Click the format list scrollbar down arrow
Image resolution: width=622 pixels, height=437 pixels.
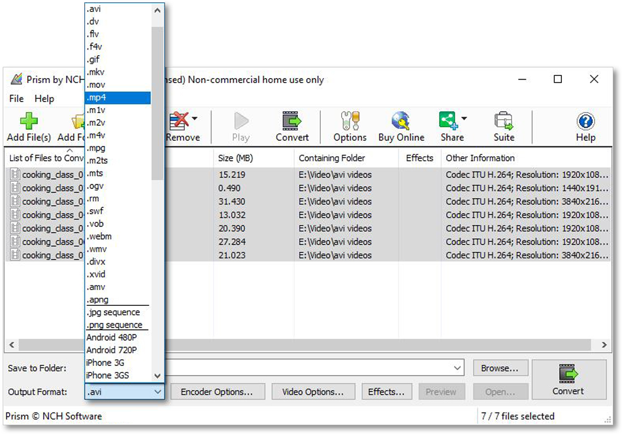(x=157, y=376)
